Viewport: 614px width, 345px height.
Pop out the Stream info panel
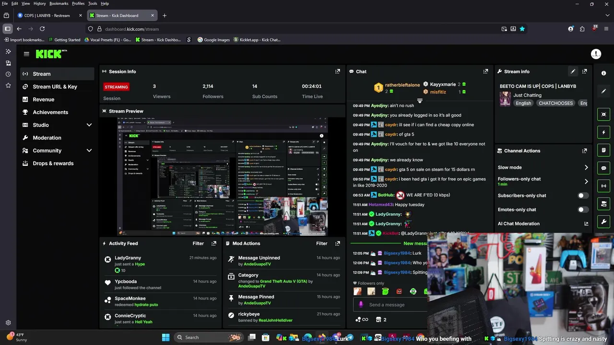[584, 71]
